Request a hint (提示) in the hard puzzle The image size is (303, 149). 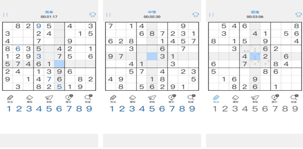274,98
